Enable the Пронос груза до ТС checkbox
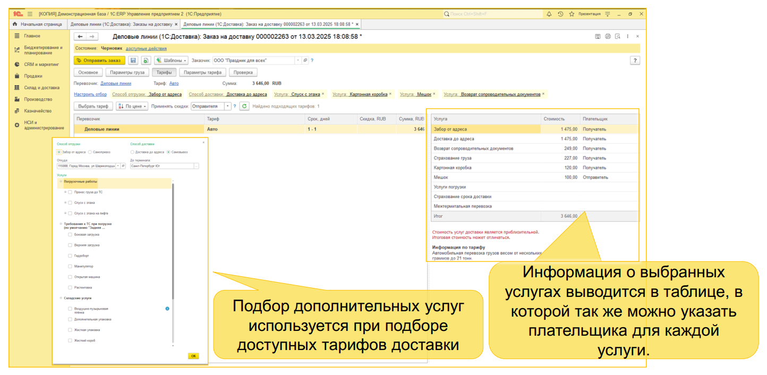Screen dimensions: 767x375 click(x=70, y=192)
